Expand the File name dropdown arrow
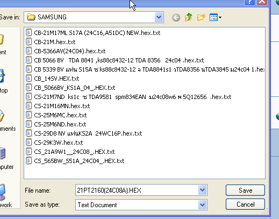This screenshot has width=279, height=219. 203,190
